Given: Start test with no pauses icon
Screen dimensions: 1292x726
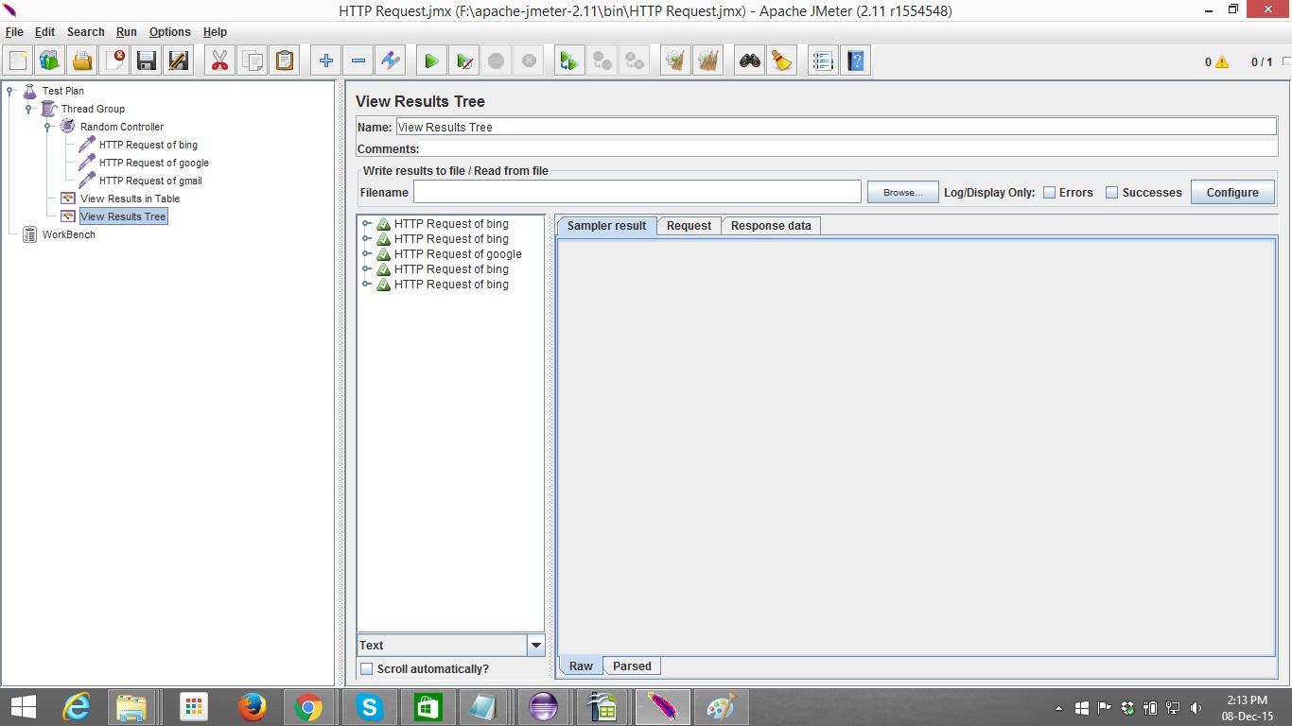Looking at the screenshot, I should pyautogui.click(x=464, y=61).
